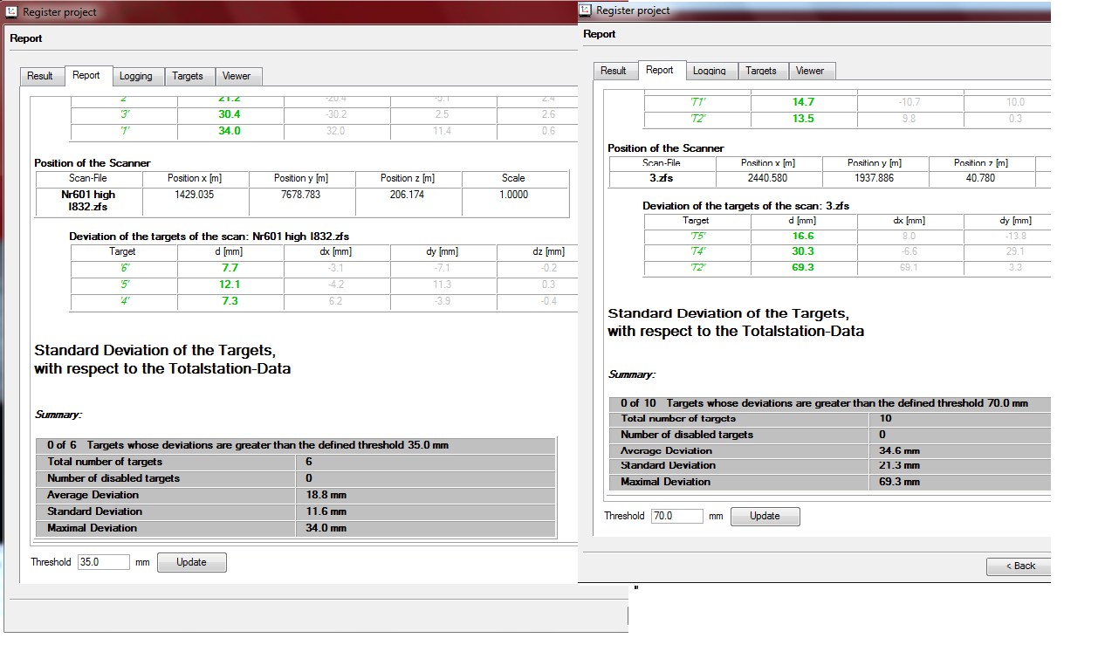Click '0 of 10' targets summary header row

(830, 403)
